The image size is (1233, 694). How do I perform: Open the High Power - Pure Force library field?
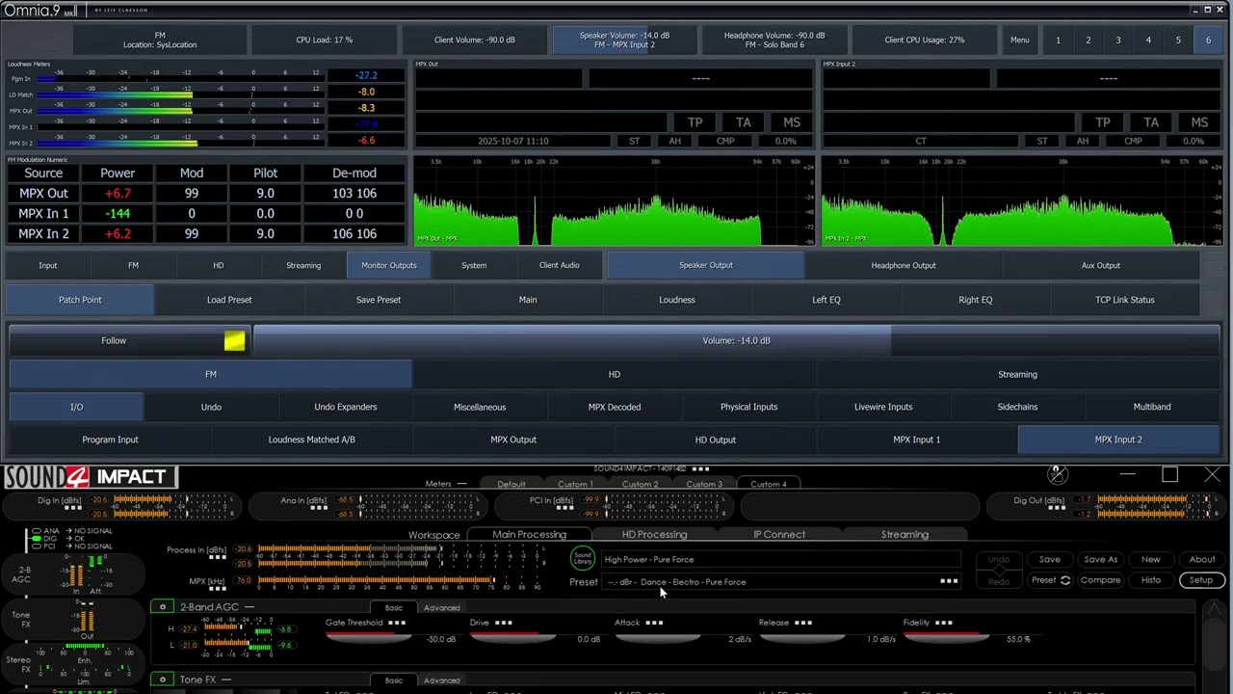coord(780,559)
